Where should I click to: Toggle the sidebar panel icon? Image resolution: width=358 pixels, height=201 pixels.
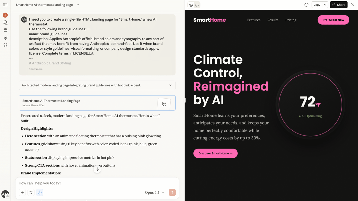tap(5, 4)
